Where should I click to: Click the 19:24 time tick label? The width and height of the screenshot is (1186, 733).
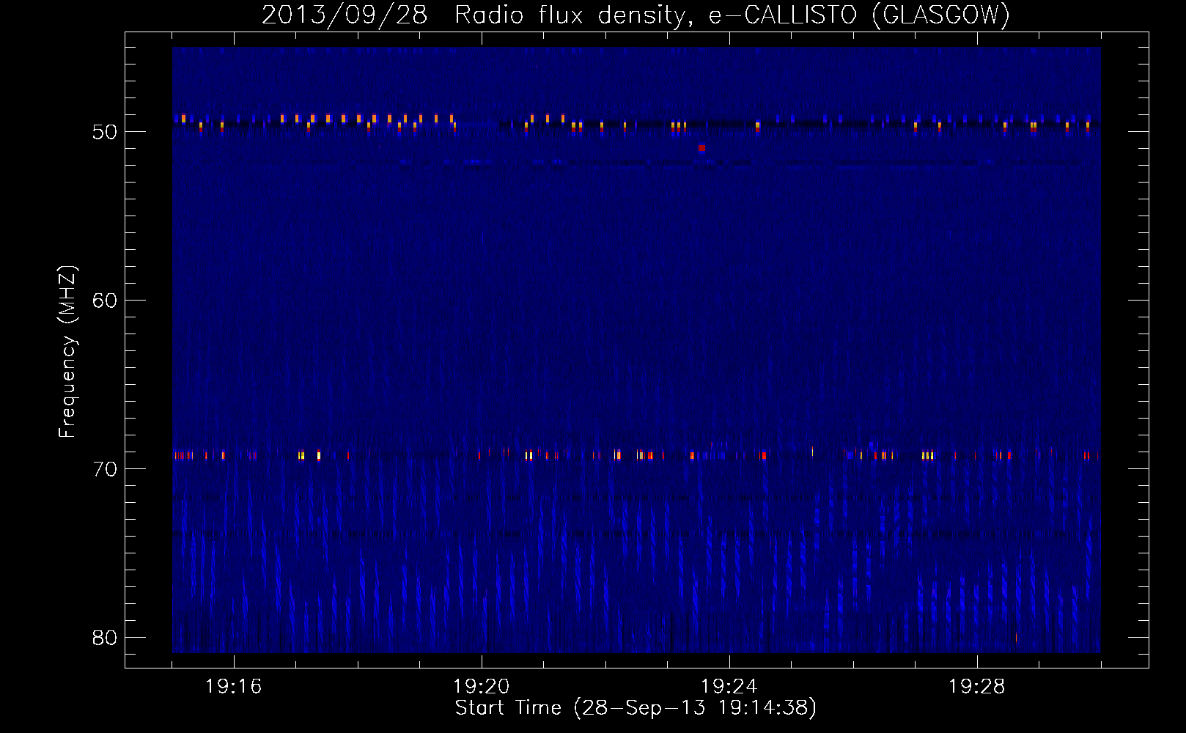click(x=729, y=687)
